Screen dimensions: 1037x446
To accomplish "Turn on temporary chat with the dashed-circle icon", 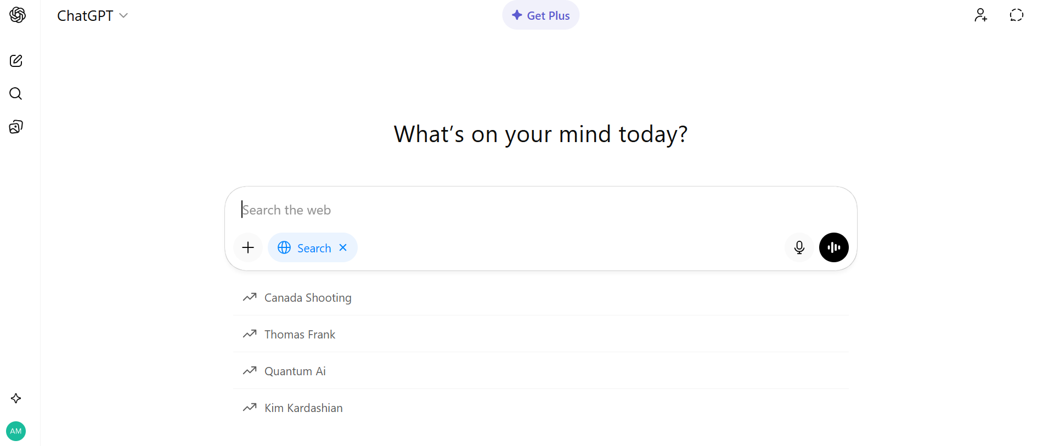I will pos(1016,15).
